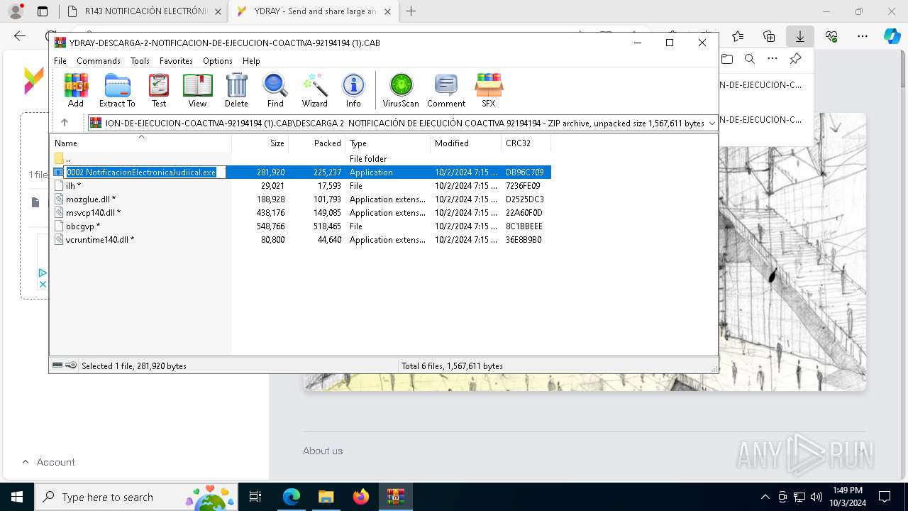This screenshot has width=908, height=511.
Task: Open Edge Favorites star icon
Action: 738,36
